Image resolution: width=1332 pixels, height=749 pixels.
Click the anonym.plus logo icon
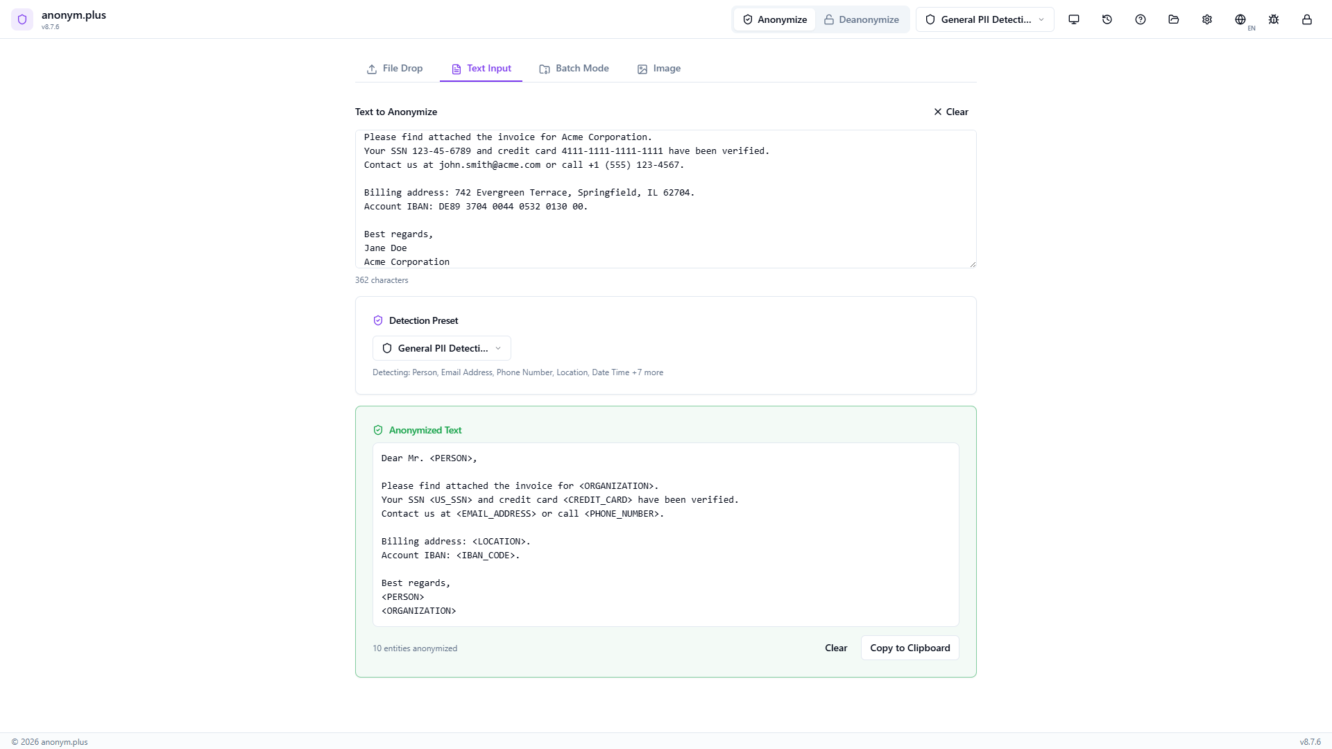coord(22,19)
